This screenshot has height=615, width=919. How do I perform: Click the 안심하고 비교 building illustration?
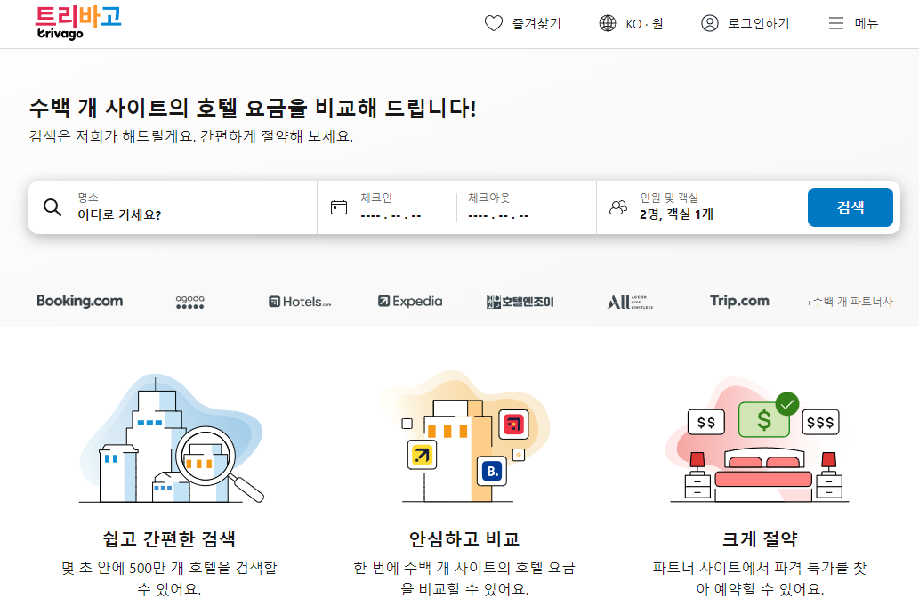(x=464, y=437)
